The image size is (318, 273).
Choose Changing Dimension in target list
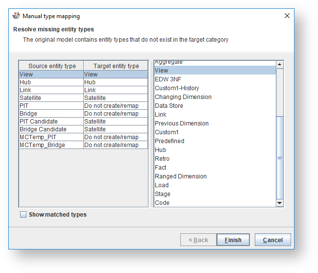coord(215,97)
